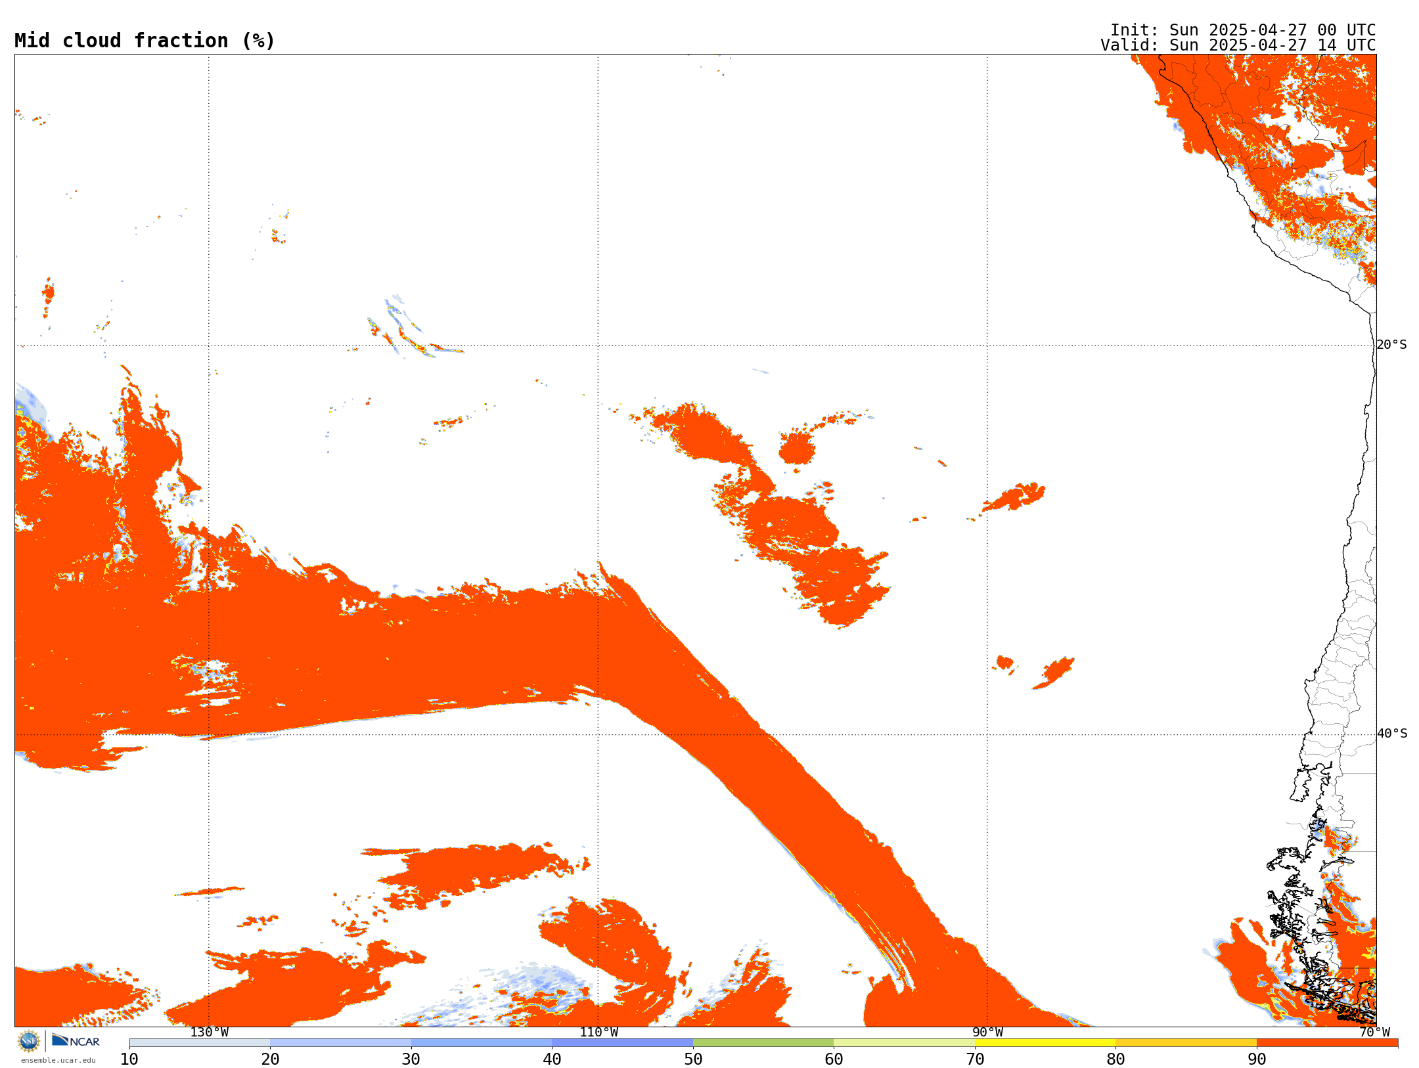Click the '80' colorbar tick label
This screenshot has height=1068, width=1419.
1115,1059
